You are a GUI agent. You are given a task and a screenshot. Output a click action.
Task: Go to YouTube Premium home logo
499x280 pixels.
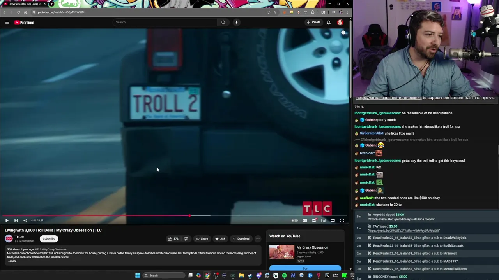pyautogui.click(x=25, y=23)
